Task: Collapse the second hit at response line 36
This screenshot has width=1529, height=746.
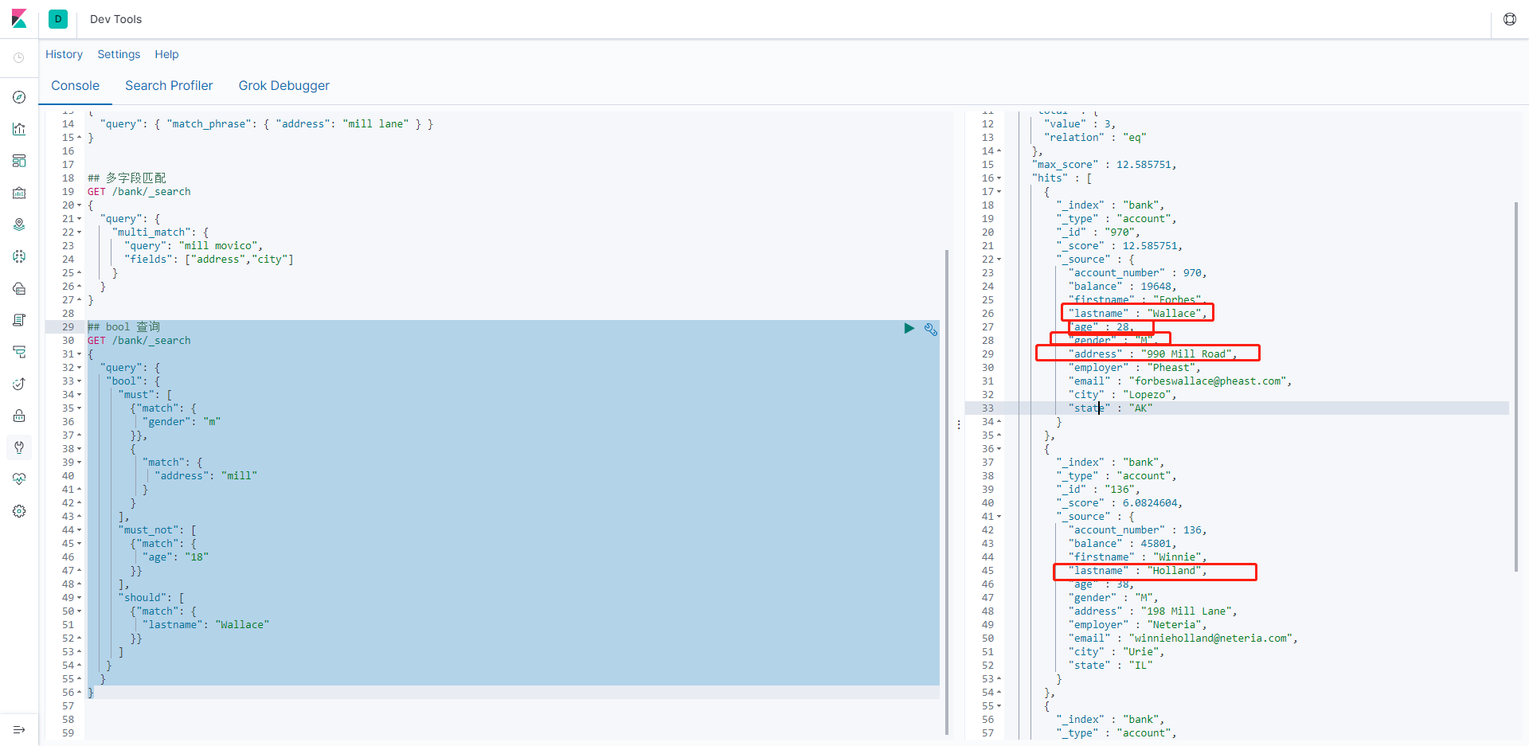Action: click(x=999, y=449)
